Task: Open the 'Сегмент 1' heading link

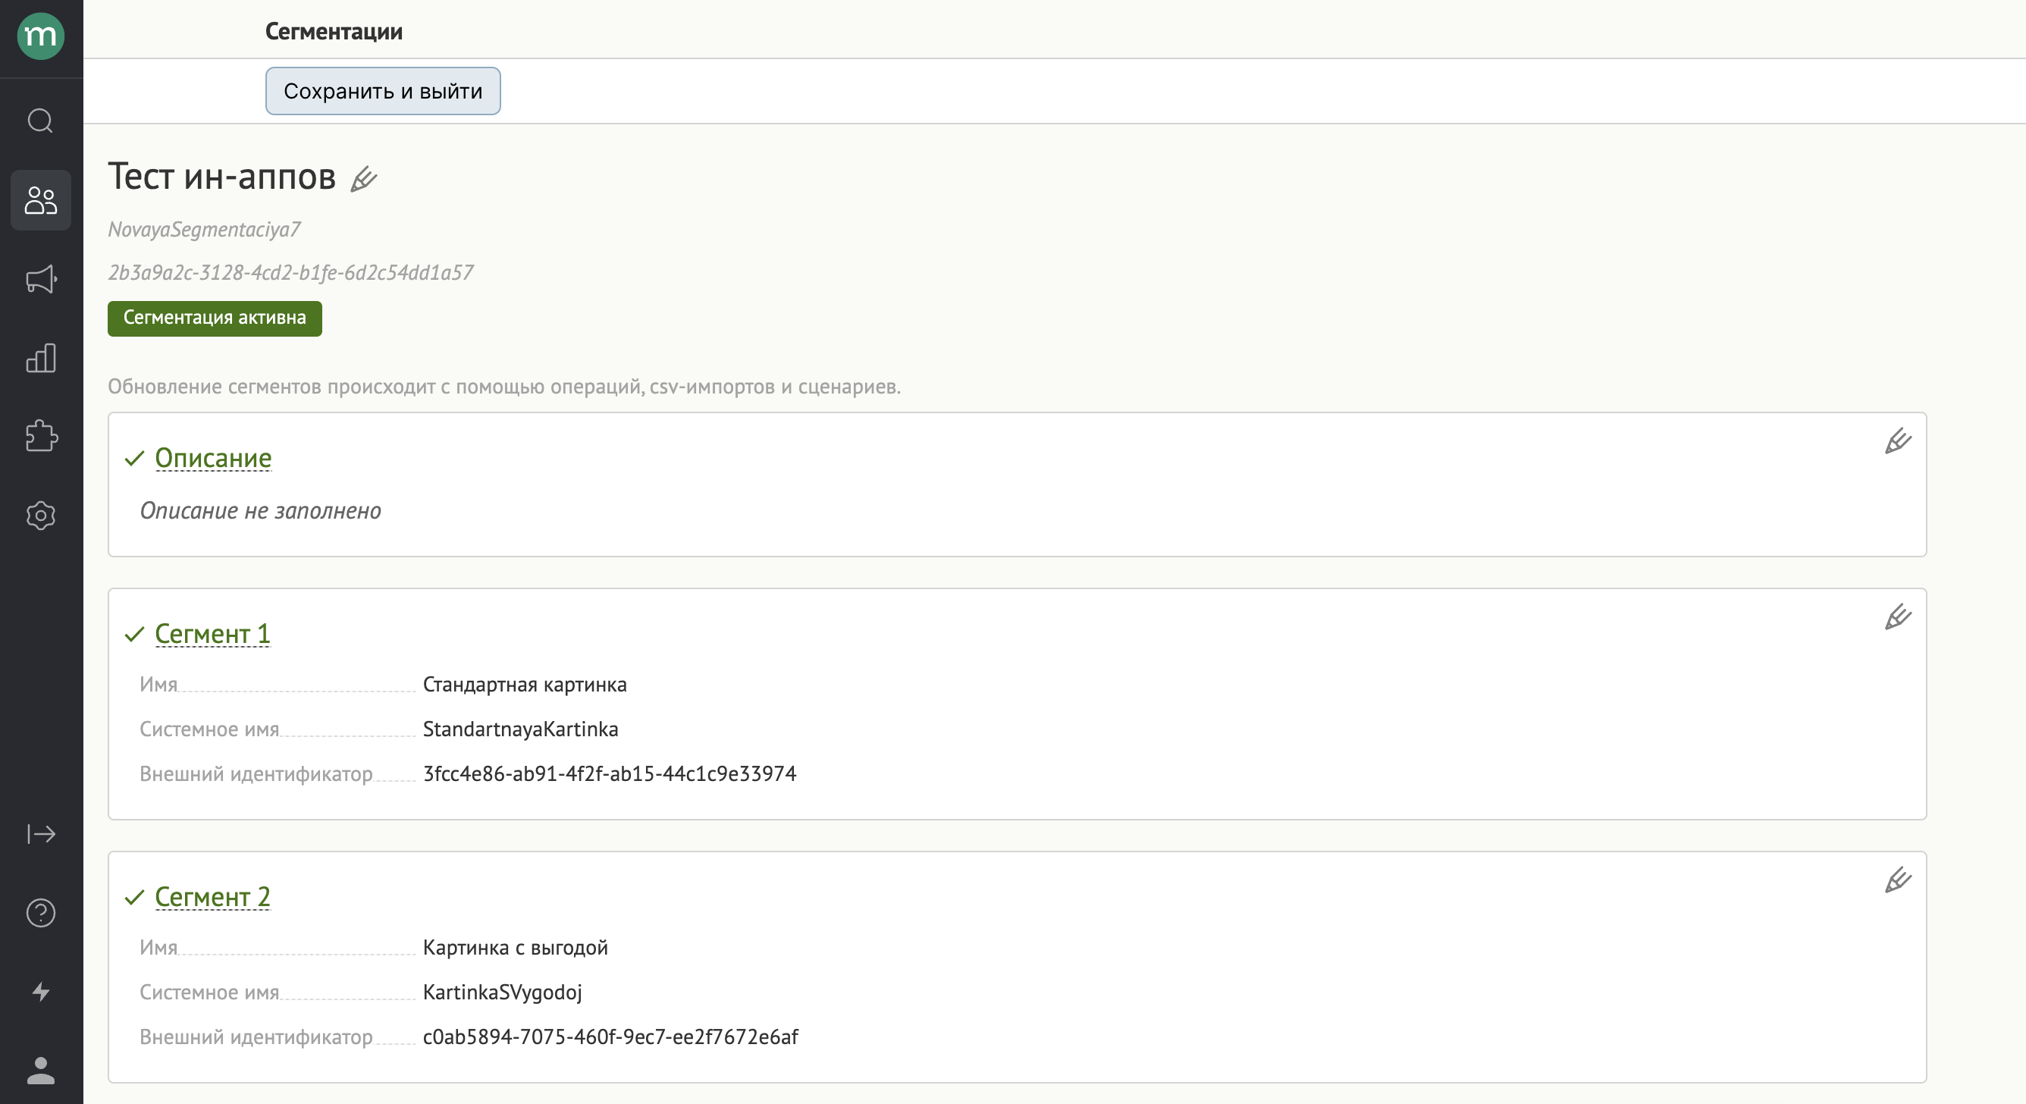Action: point(212,634)
